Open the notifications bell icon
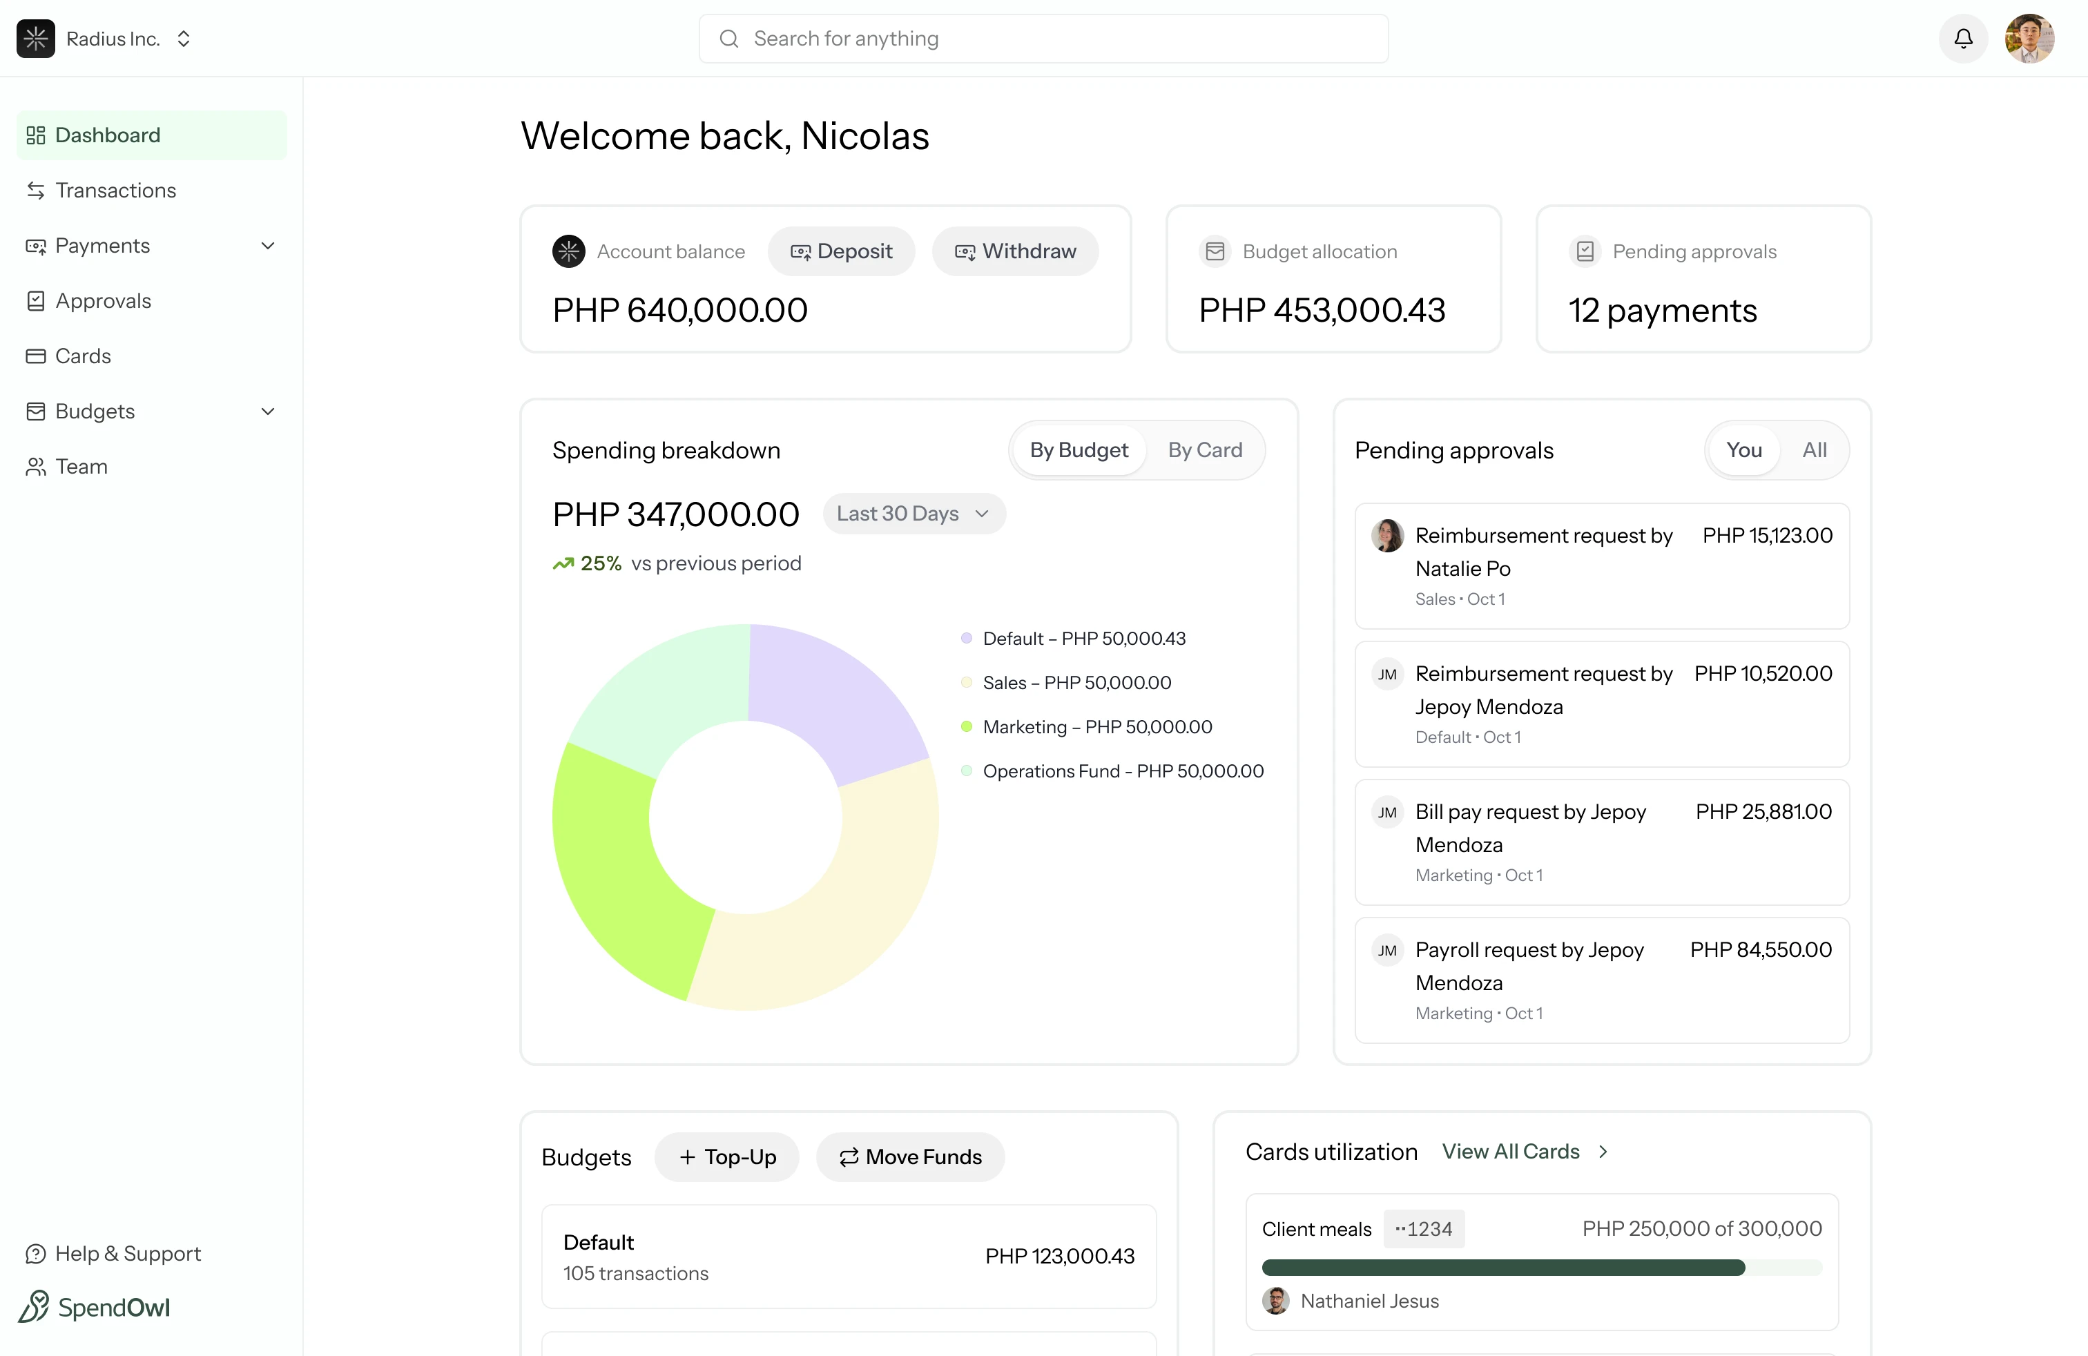2088x1356 pixels. coord(1962,39)
